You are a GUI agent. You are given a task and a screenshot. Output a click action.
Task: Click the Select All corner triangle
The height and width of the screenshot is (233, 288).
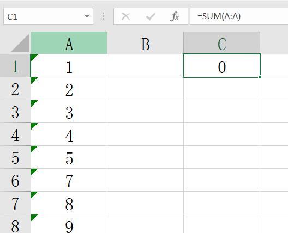coord(20,44)
